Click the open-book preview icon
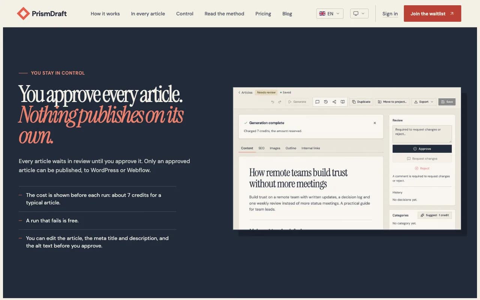Viewport: 480px width, 300px height. (343, 102)
